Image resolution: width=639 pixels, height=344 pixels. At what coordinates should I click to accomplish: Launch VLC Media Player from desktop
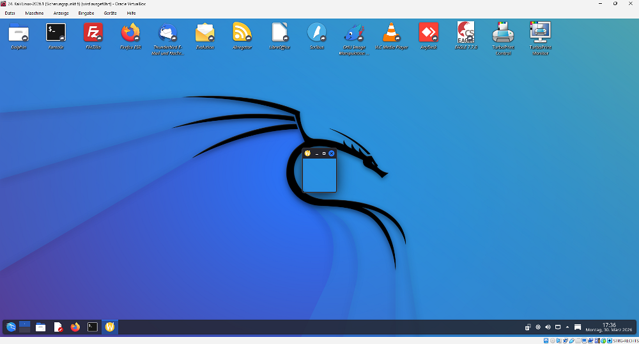coord(391,33)
